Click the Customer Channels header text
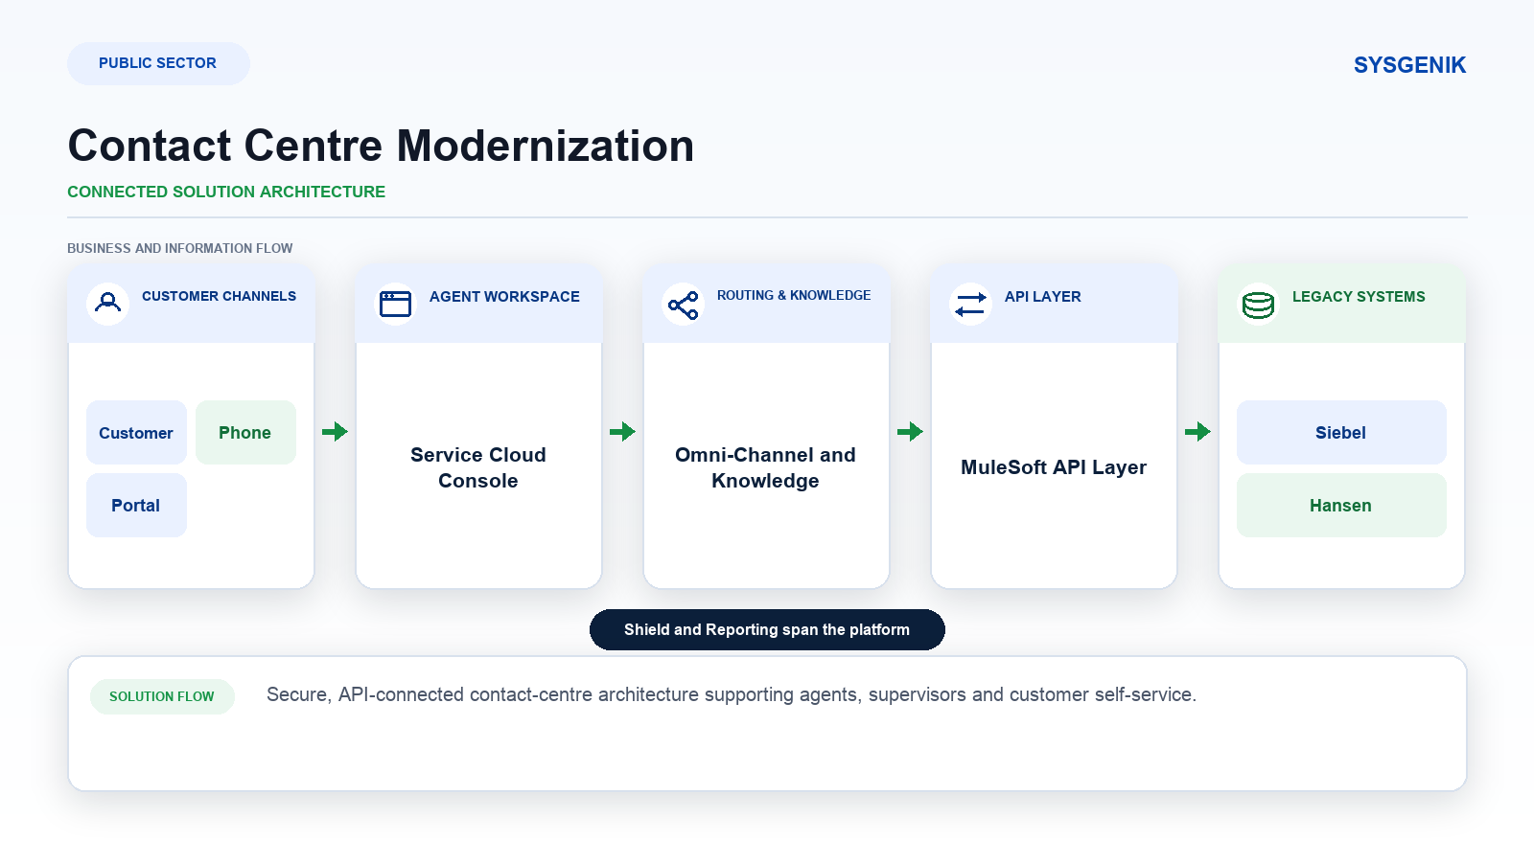The image size is (1534, 862). 220,297
